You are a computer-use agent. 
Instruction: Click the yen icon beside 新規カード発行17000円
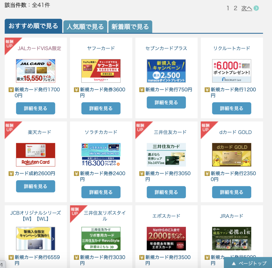11,90
